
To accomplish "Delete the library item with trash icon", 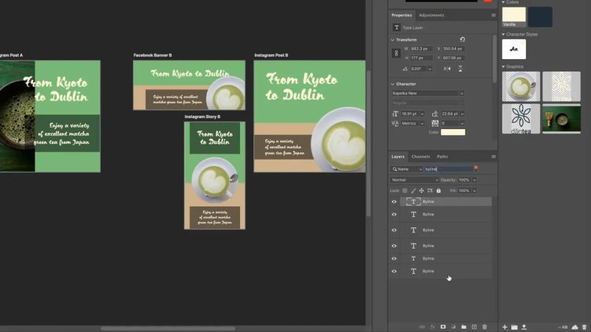I will (584, 327).
